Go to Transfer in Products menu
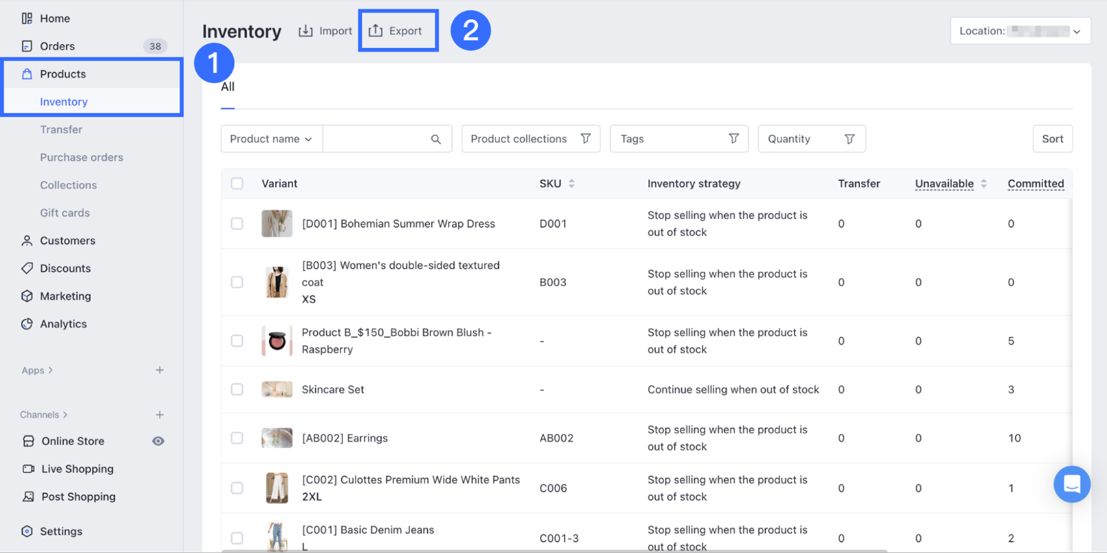The image size is (1107, 553). pos(61,129)
